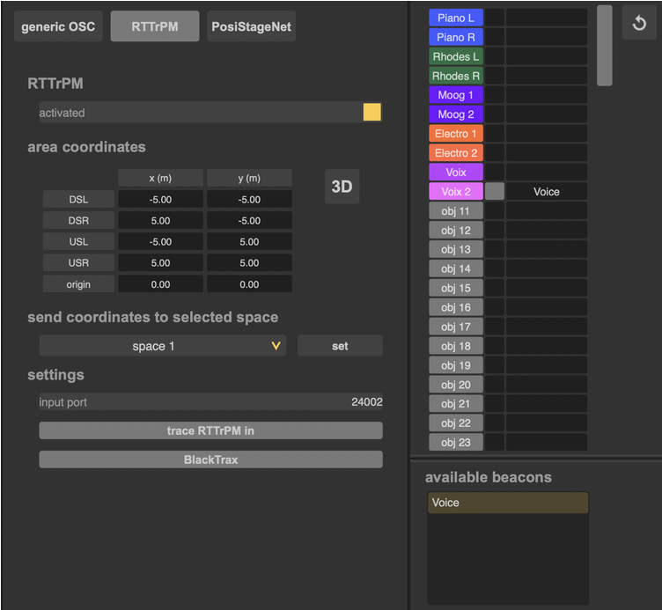Select the Moog 2 object
Image resolution: width=662 pixels, height=610 pixels.
pos(456,114)
